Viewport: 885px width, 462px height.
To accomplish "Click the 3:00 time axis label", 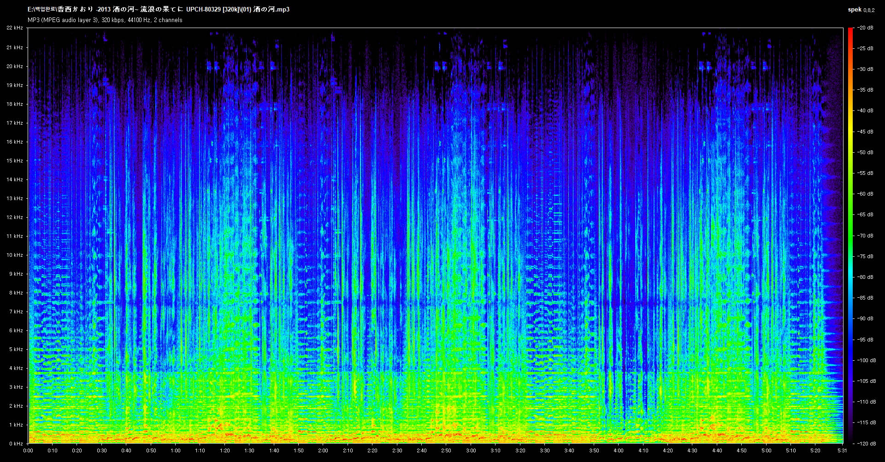I will coord(471,450).
